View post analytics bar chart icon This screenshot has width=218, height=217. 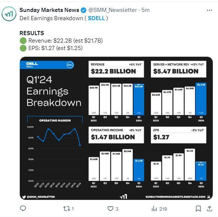coord(154,208)
